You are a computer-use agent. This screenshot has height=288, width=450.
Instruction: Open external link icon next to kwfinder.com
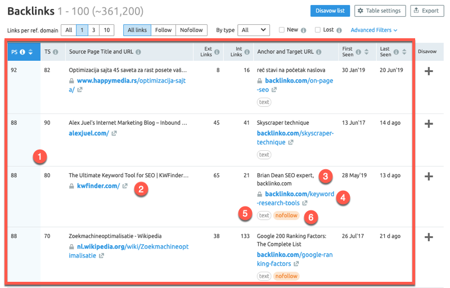tap(125, 186)
